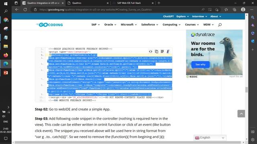
Task: Expand the Courses navigation menu
Action: [192, 24]
